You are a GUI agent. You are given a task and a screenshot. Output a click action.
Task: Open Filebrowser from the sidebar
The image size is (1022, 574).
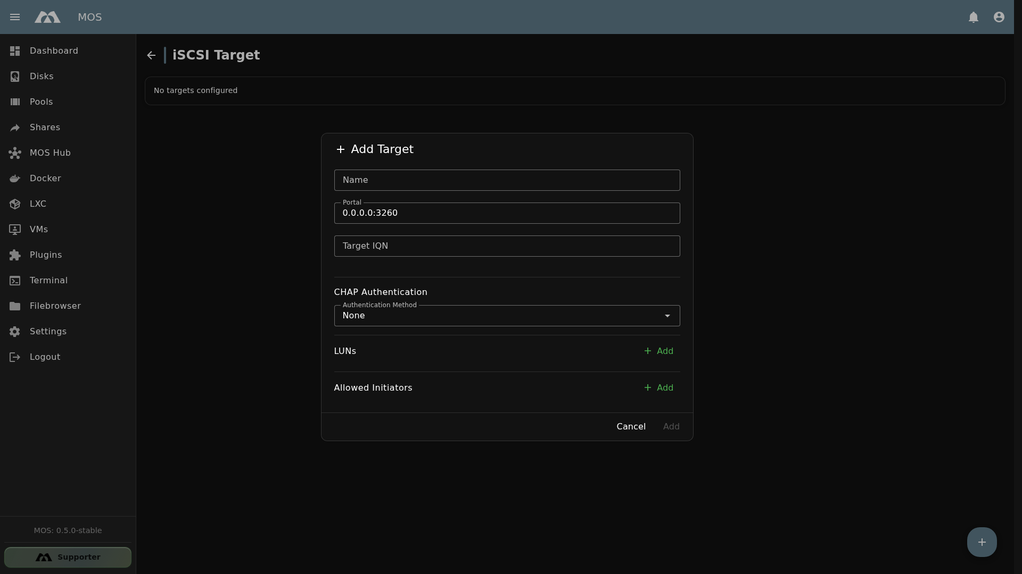tap(68, 306)
